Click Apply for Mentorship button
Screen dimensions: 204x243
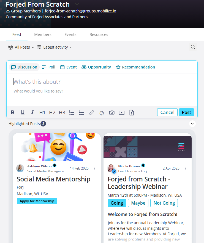point(37,201)
